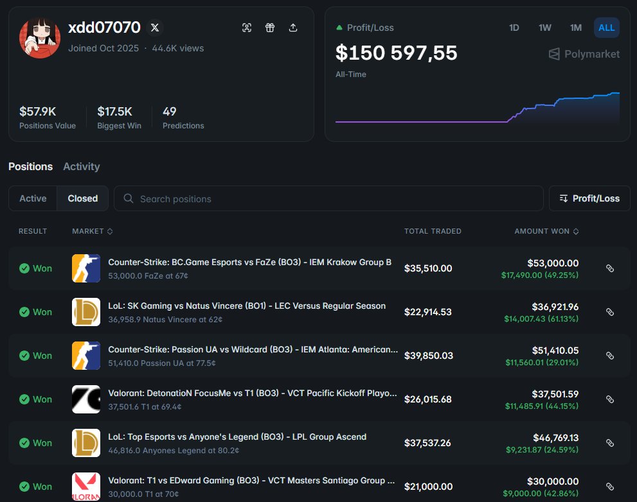
Task: Click the Won checkmark on T1 vs EDward row
Action: pyautogui.click(x=24, y=487)
